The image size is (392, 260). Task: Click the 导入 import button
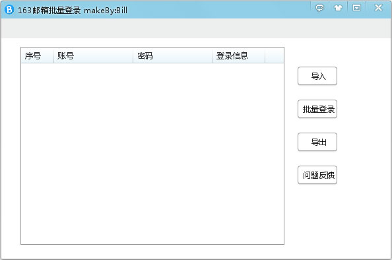click(x=317, y=76)
